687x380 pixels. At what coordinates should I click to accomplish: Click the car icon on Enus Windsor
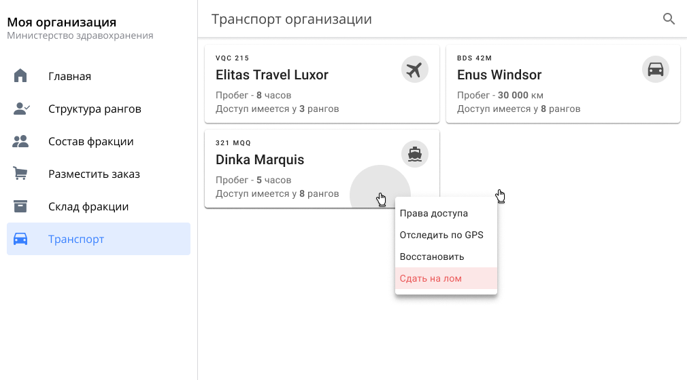(655, 69)
